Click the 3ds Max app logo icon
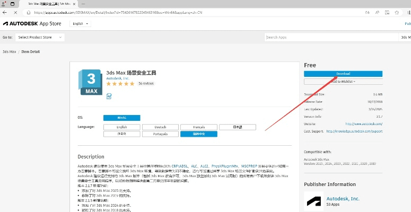The image size is (411, 212). click(x=90, y=82)
